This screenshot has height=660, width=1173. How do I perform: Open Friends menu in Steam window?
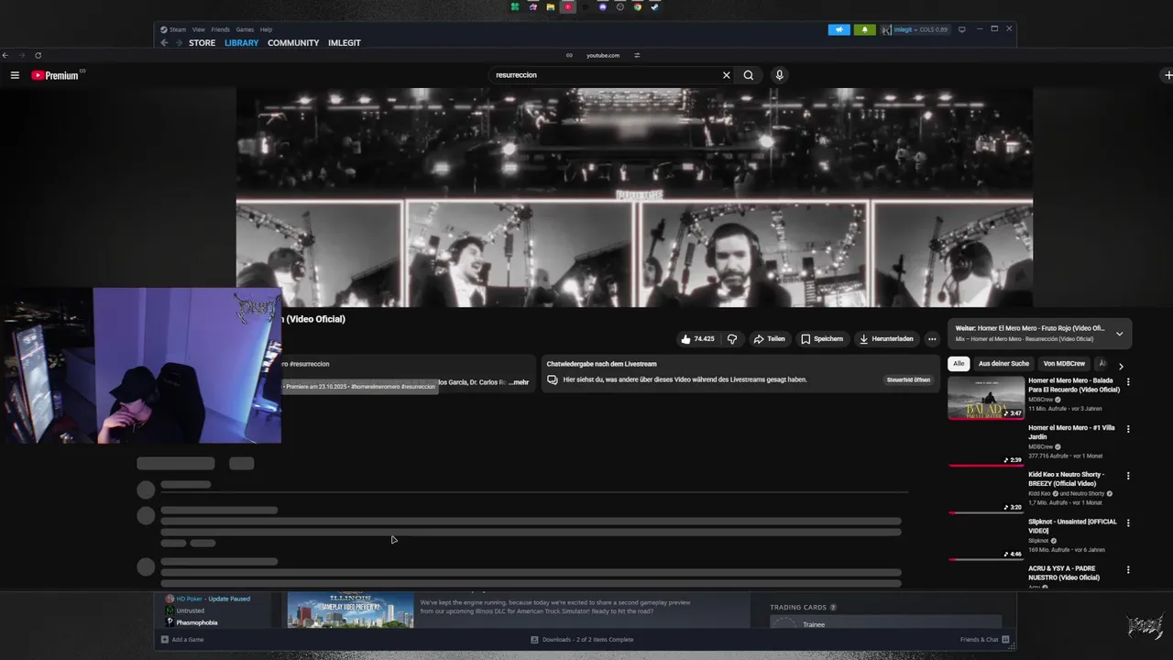pyautogui.click(x=221, y=29)
